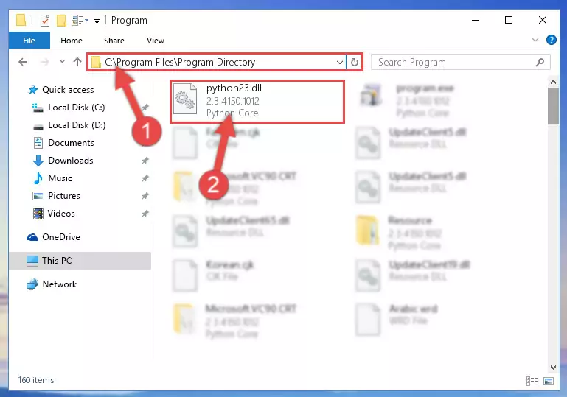This screenshot has height=397, width=567.
Task: Click the scroll up arrow of file list
Action: pos(553,82)
